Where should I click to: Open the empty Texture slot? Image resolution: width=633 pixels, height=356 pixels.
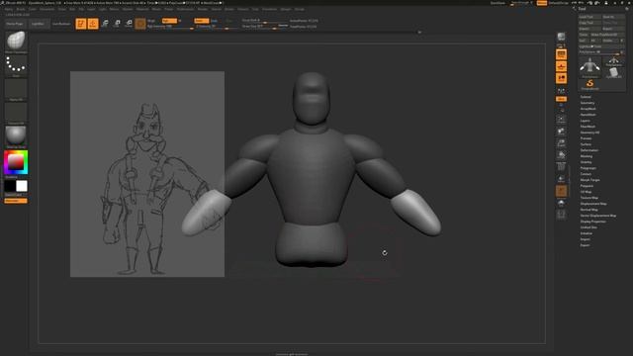16,113
